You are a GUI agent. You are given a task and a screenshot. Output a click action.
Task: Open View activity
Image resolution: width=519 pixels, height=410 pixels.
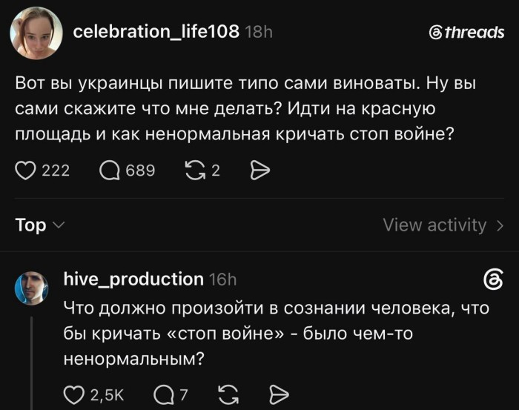[443, 225]
